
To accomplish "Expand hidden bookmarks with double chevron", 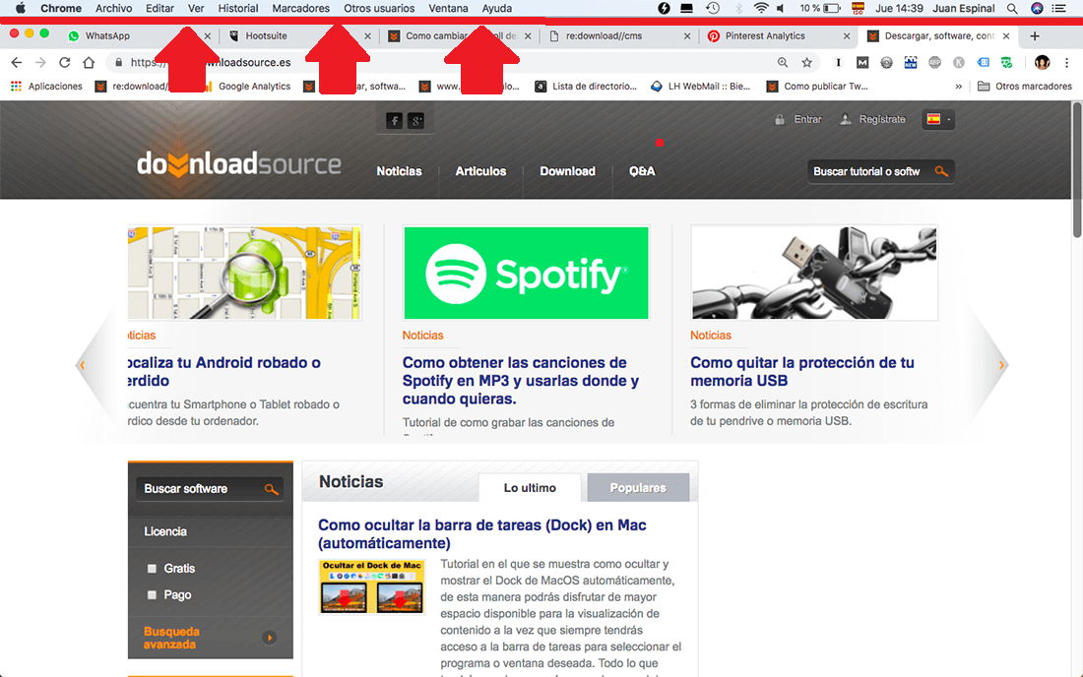I will (x=958, y=87).
